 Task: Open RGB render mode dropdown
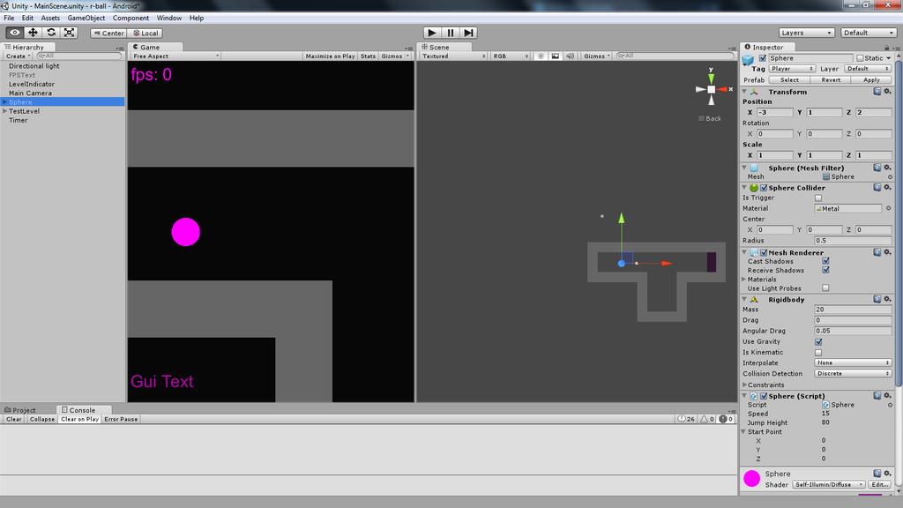click(x=511, y=56)
